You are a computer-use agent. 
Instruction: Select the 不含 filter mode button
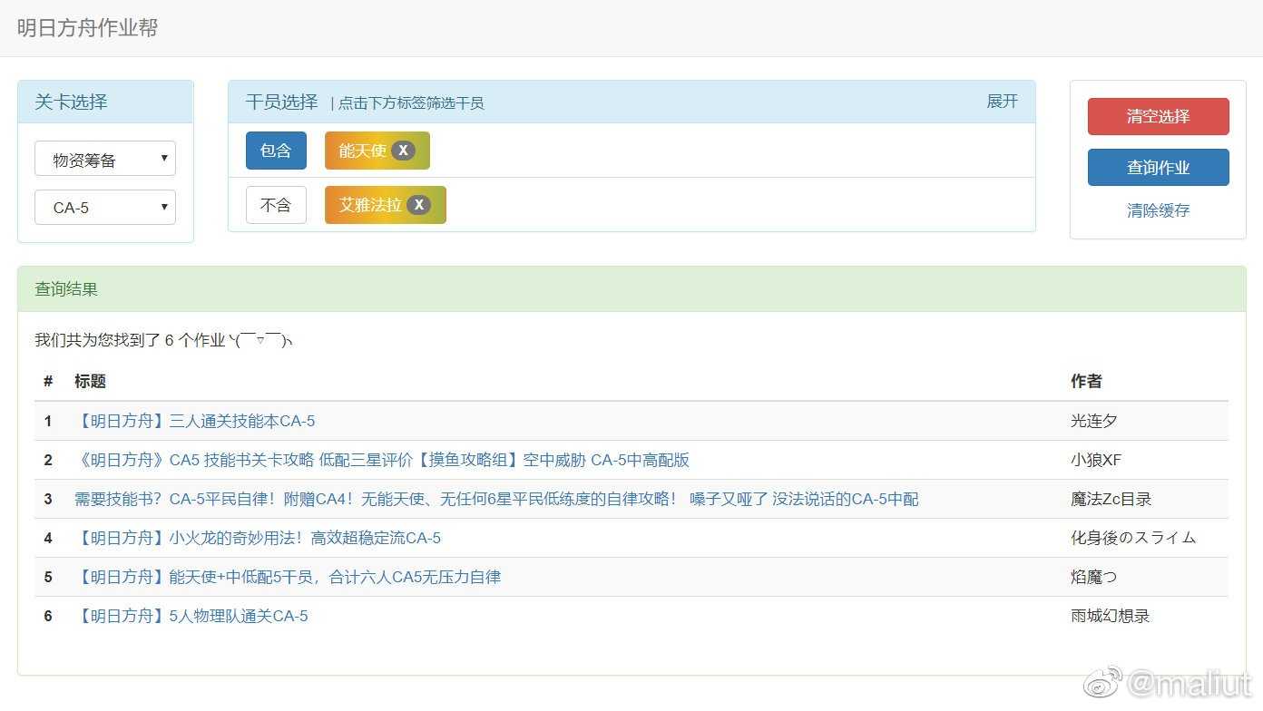pos(276,205)
